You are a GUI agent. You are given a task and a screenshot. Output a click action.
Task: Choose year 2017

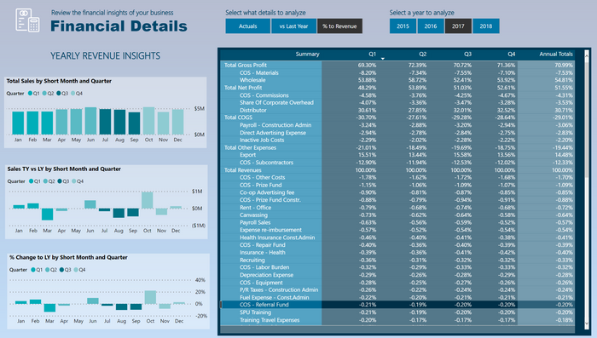[458, 26]
